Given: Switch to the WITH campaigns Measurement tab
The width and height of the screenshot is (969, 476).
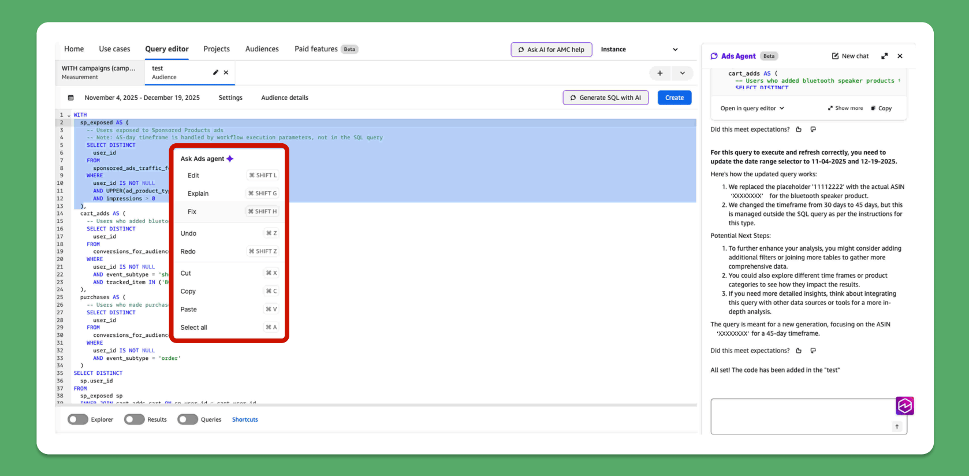Looking at the screenshot, I should tap(99, 73).
